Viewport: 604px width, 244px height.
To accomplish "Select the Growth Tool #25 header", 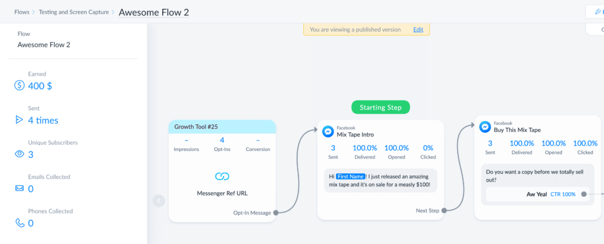I will [x=222, y=127].
